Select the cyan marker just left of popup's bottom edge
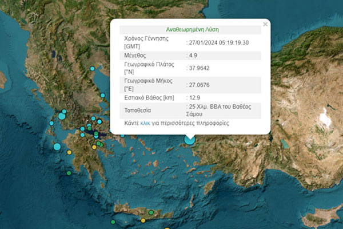 (122, 136)
